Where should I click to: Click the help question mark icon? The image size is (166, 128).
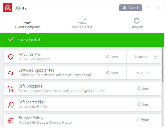point(148,8)
